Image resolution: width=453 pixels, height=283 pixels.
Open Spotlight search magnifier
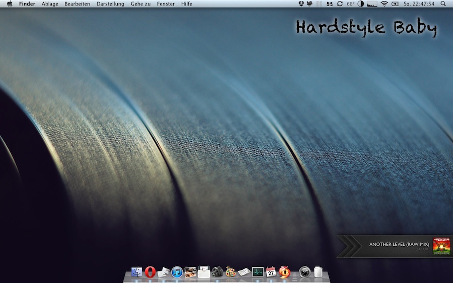pyautogui.click(x=443, y=4)
